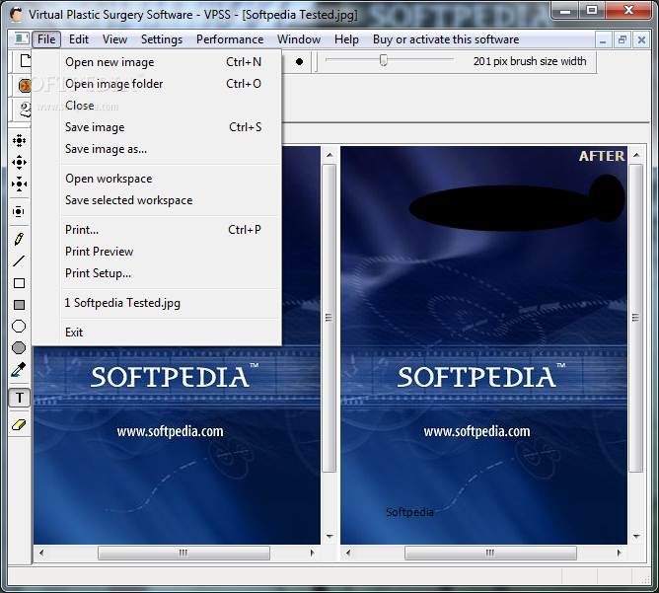
Task: Click the Softpedia text on AFTER image
Action: 409,512
